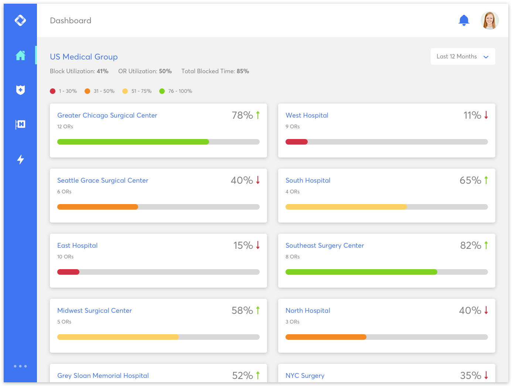Click the lightning bolt sidebar icon
This screenshot has width=512, height=386.
pos(20,159)
